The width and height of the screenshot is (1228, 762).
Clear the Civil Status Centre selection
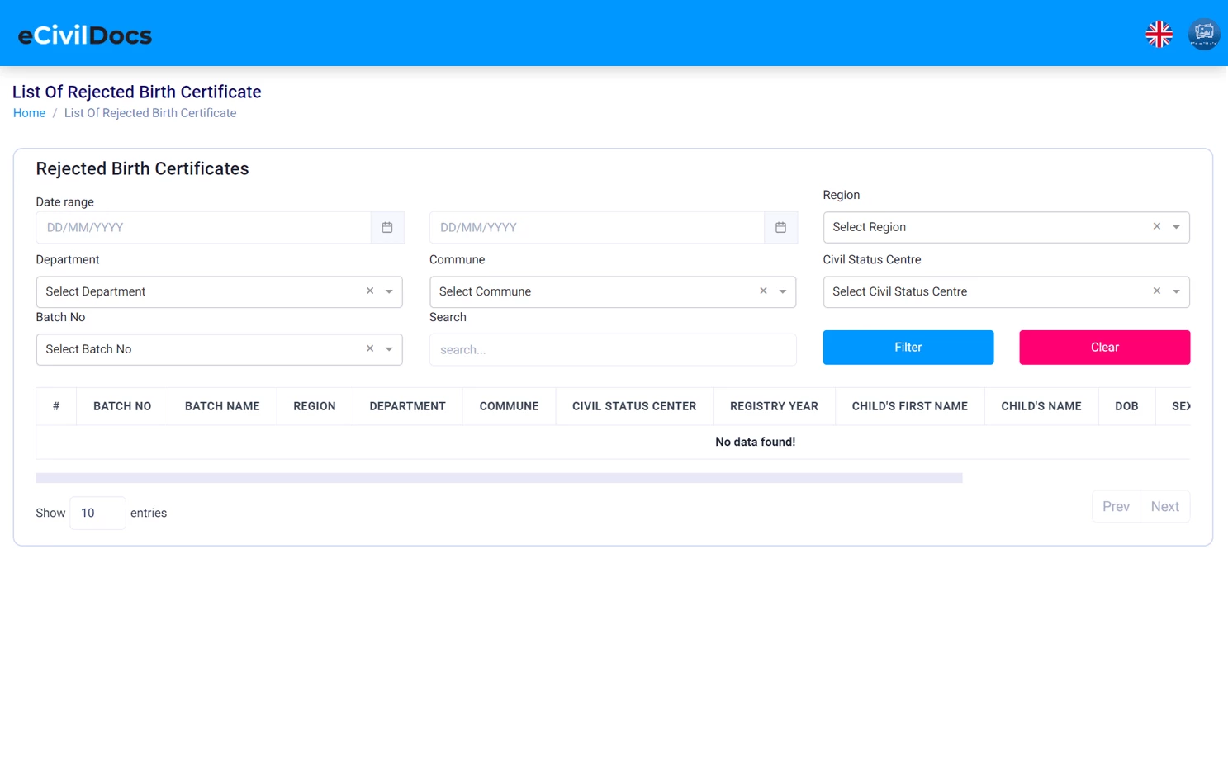point(1156,291)
